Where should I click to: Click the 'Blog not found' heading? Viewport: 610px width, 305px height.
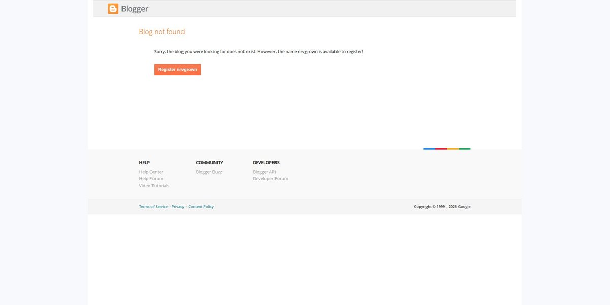point(162,32)
